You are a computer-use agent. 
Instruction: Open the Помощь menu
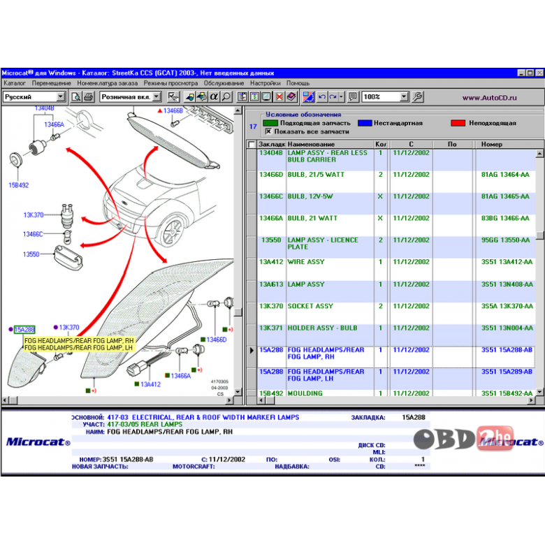coord(298,83)
